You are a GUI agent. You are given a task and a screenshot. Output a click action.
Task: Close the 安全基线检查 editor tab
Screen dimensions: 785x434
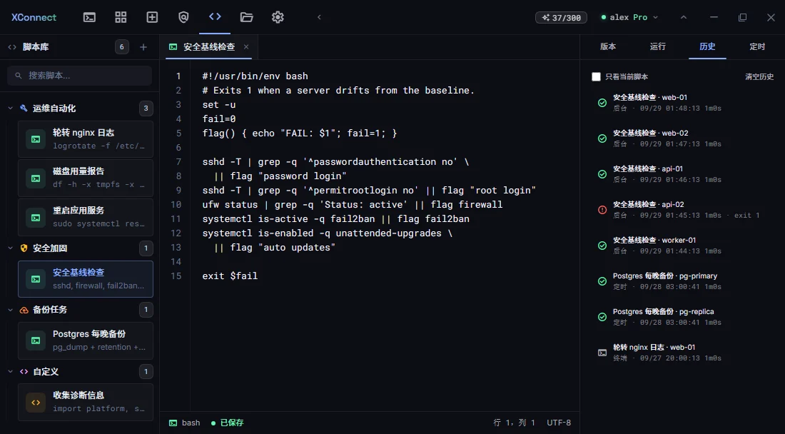click(x=245, y=46)
